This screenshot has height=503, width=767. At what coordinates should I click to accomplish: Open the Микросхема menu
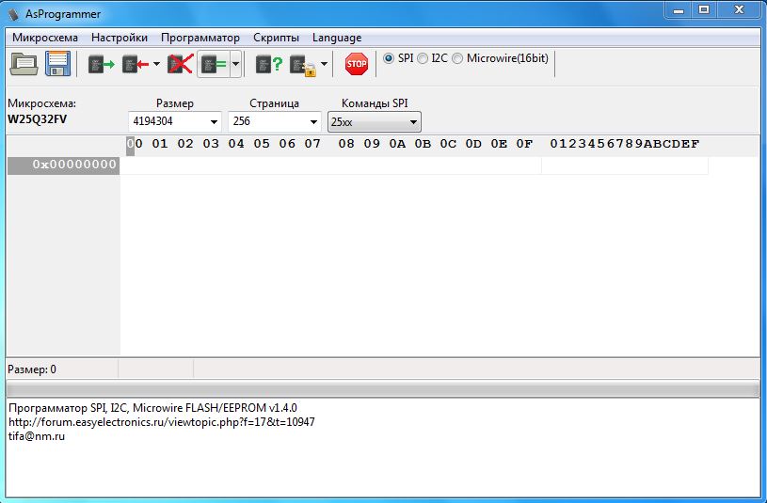45,38
